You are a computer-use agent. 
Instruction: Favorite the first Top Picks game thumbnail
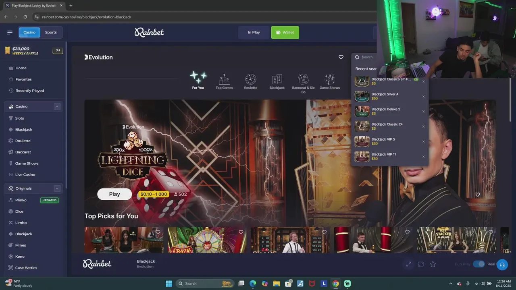tap(158, 232)
